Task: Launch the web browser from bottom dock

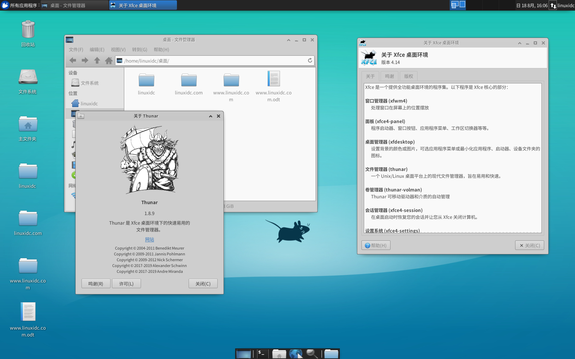Action: click(296, 354)
